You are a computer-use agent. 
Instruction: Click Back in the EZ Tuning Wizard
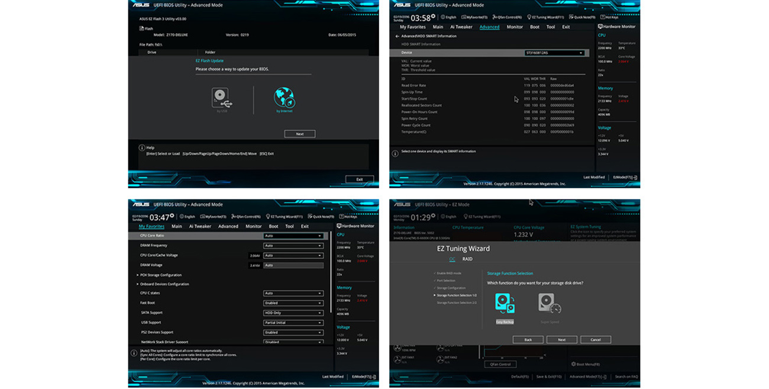coord(528,340)
